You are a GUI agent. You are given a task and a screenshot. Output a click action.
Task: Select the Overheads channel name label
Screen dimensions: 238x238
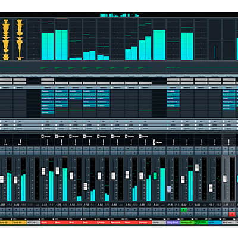(145, 223)
